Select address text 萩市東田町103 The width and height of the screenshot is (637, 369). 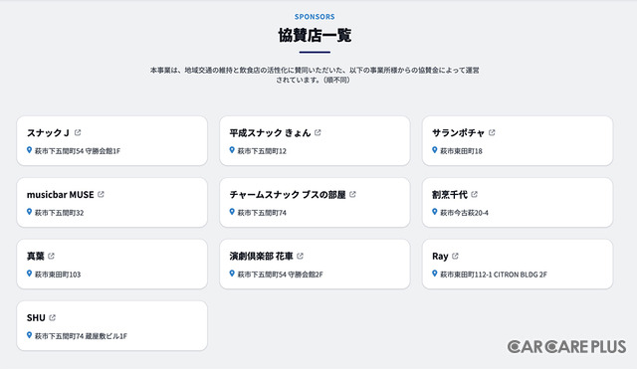pos(58,275)
